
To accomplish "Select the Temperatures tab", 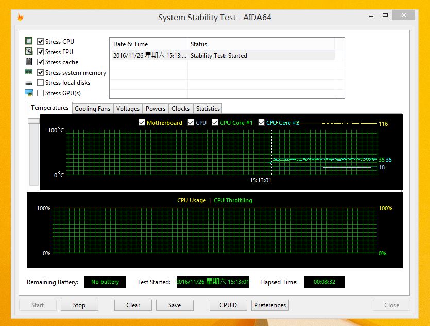I will pos(49,108).
